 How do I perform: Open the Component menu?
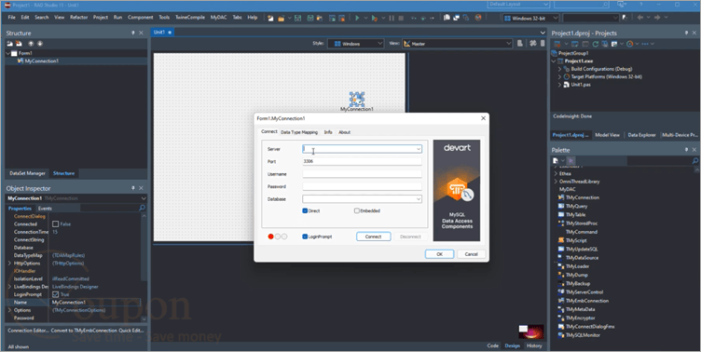[x=141, y=18]
